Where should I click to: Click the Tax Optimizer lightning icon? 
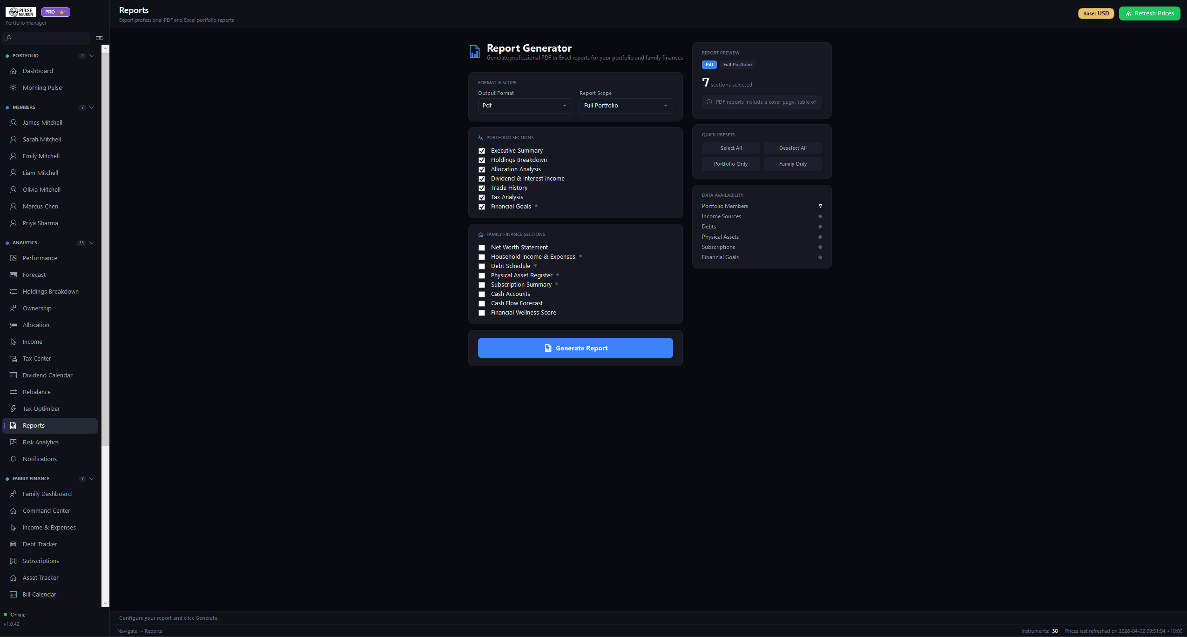13,409
